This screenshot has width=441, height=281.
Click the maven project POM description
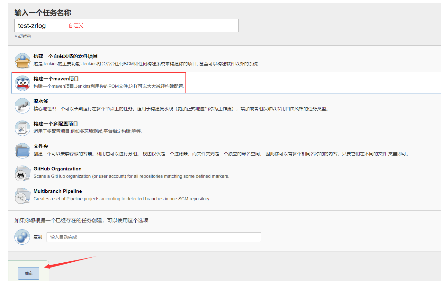(109, 86)
